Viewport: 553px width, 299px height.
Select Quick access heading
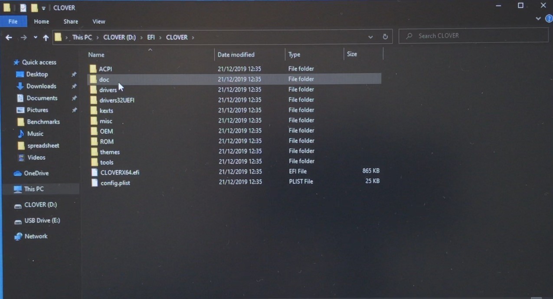coord(39,62)
